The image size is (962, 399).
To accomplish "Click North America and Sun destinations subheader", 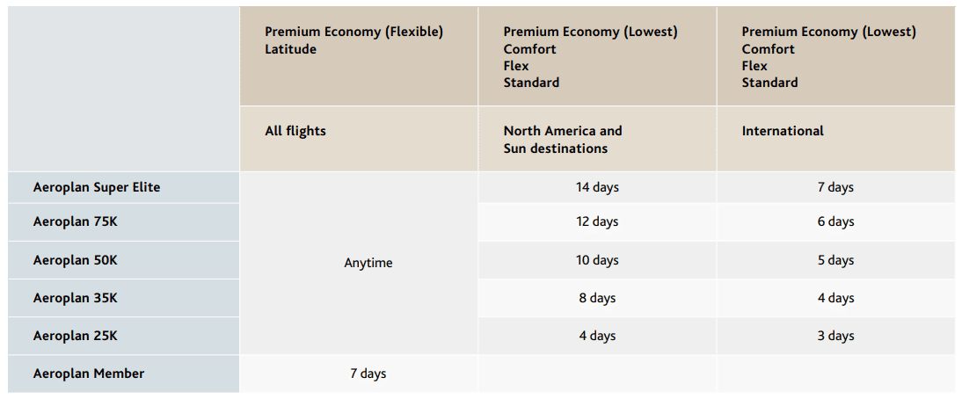I will [563, 140].
